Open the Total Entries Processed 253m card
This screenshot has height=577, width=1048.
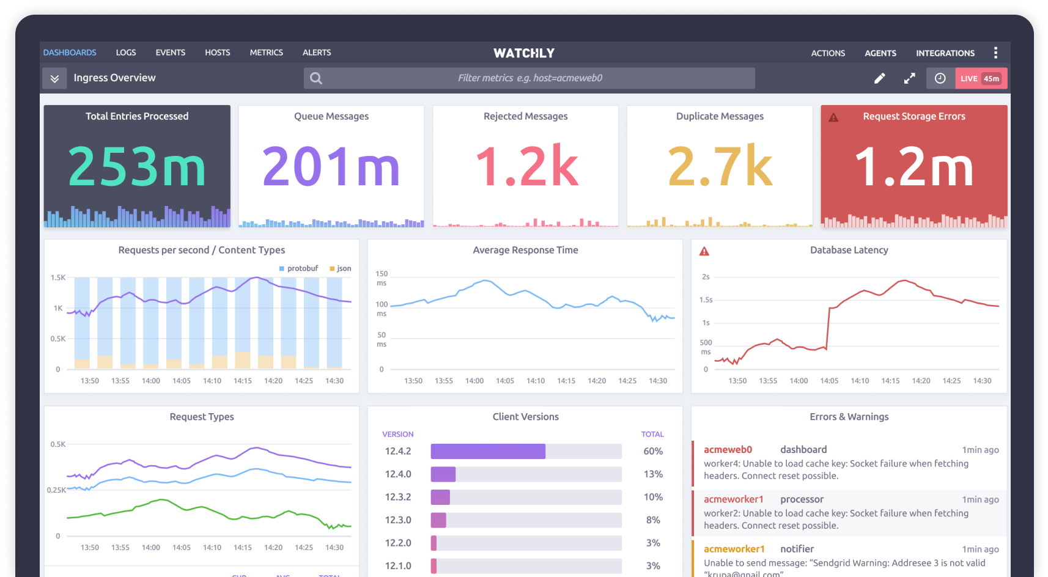pyautogui.click(x=137, y=166)
